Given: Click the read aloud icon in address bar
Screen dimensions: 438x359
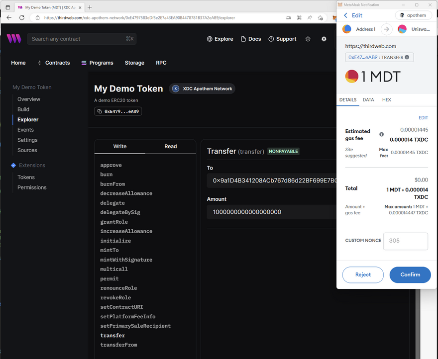Looking at the screenshot, I should pyautogui.click(x=310, y=17).
